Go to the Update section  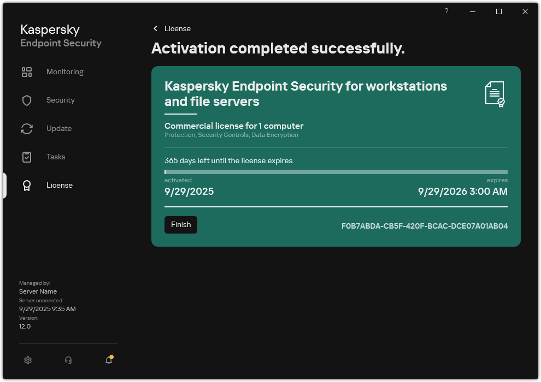click(x=58, y=128)
